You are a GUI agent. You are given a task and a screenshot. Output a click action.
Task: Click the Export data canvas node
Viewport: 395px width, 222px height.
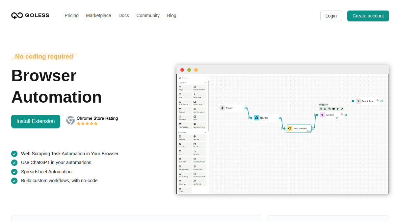(367, 101)
